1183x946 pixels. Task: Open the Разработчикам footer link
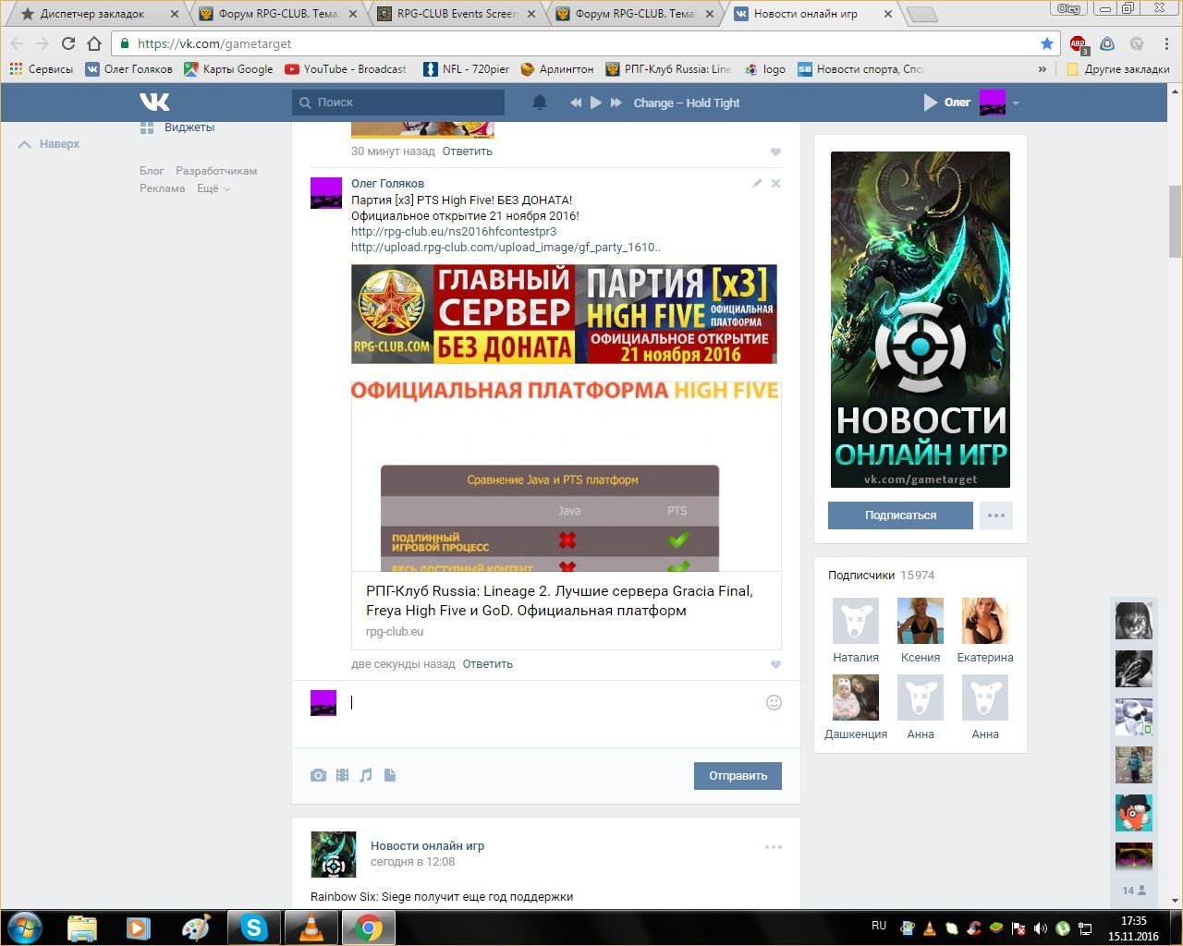point(216,171)
